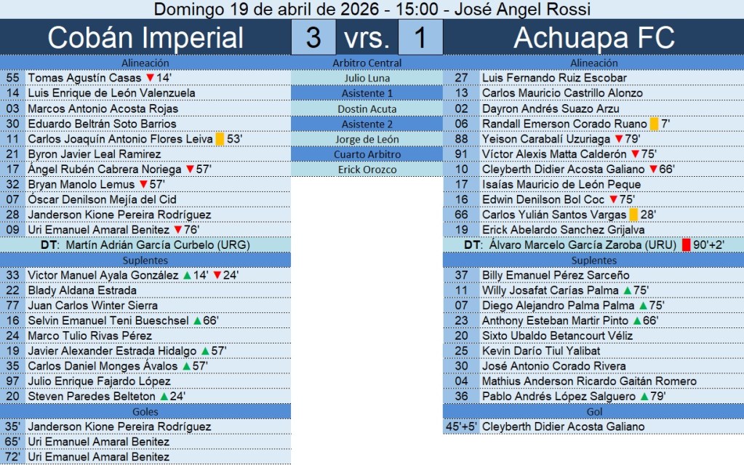Click red substitution arrow beside Tomas Agustín Casas
The width and height of the screenshot is (744, 465).
[150, 78]
